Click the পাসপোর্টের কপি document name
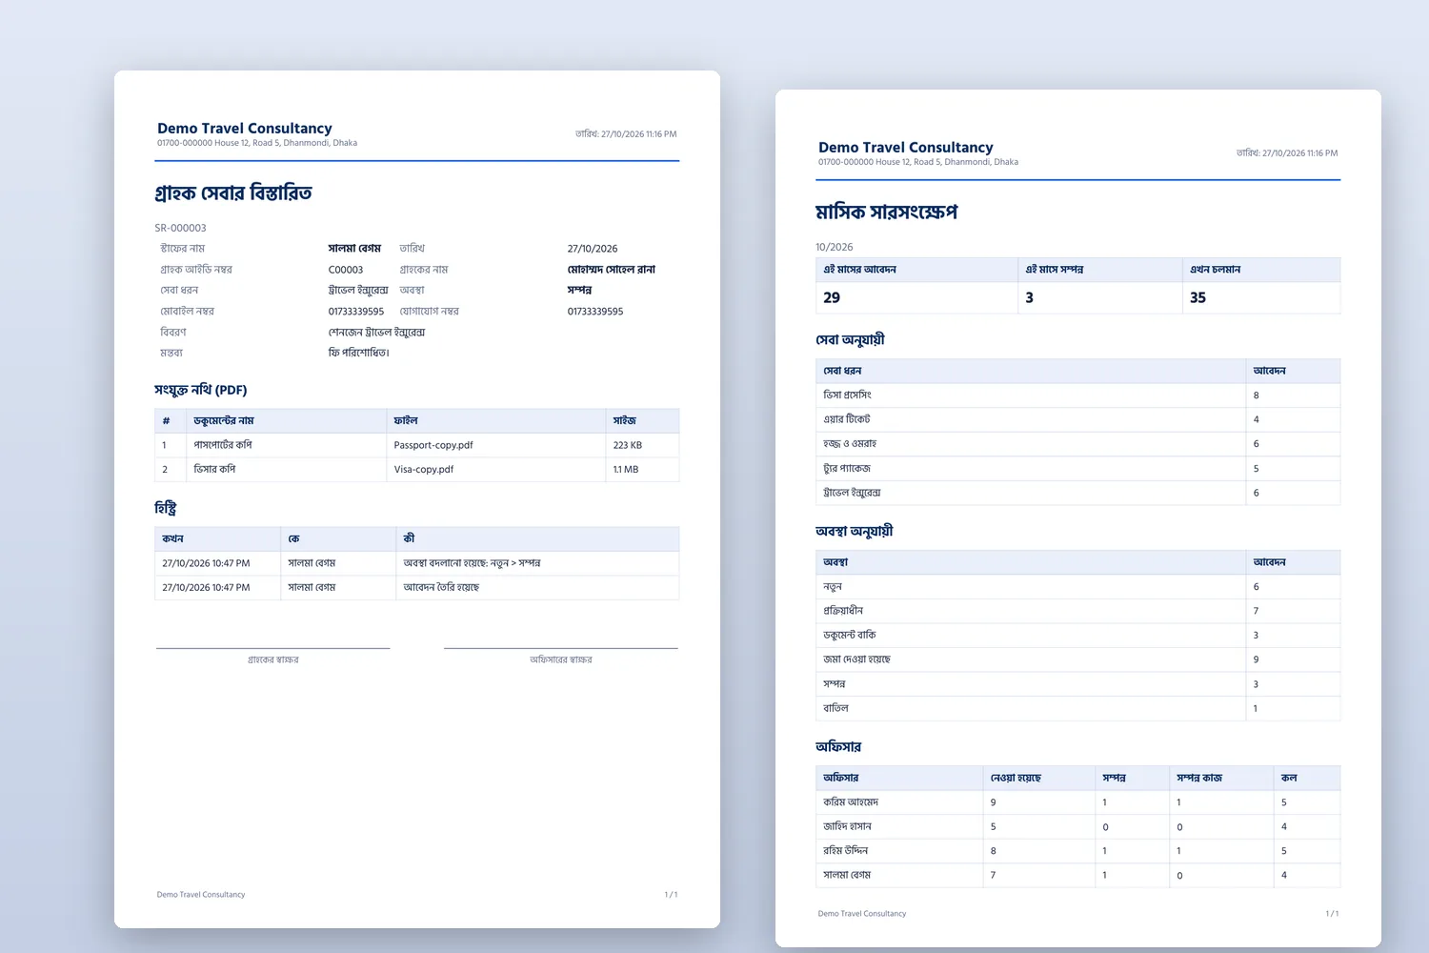The image size is (1429, 953). pos(223,445)
